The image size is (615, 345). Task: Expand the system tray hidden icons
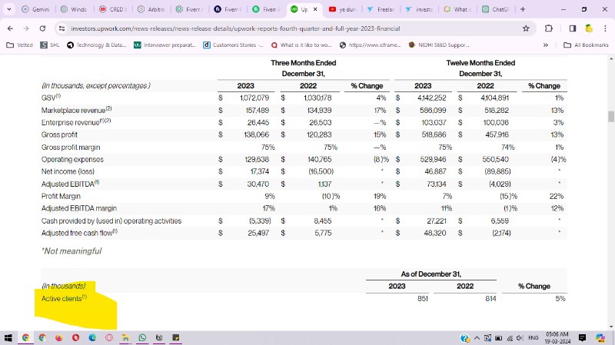click(477, 338)
